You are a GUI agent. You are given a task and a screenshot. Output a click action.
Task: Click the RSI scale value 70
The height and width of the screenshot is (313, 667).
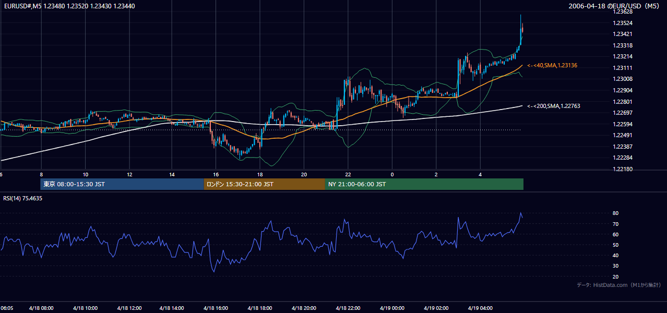point(616,224)
